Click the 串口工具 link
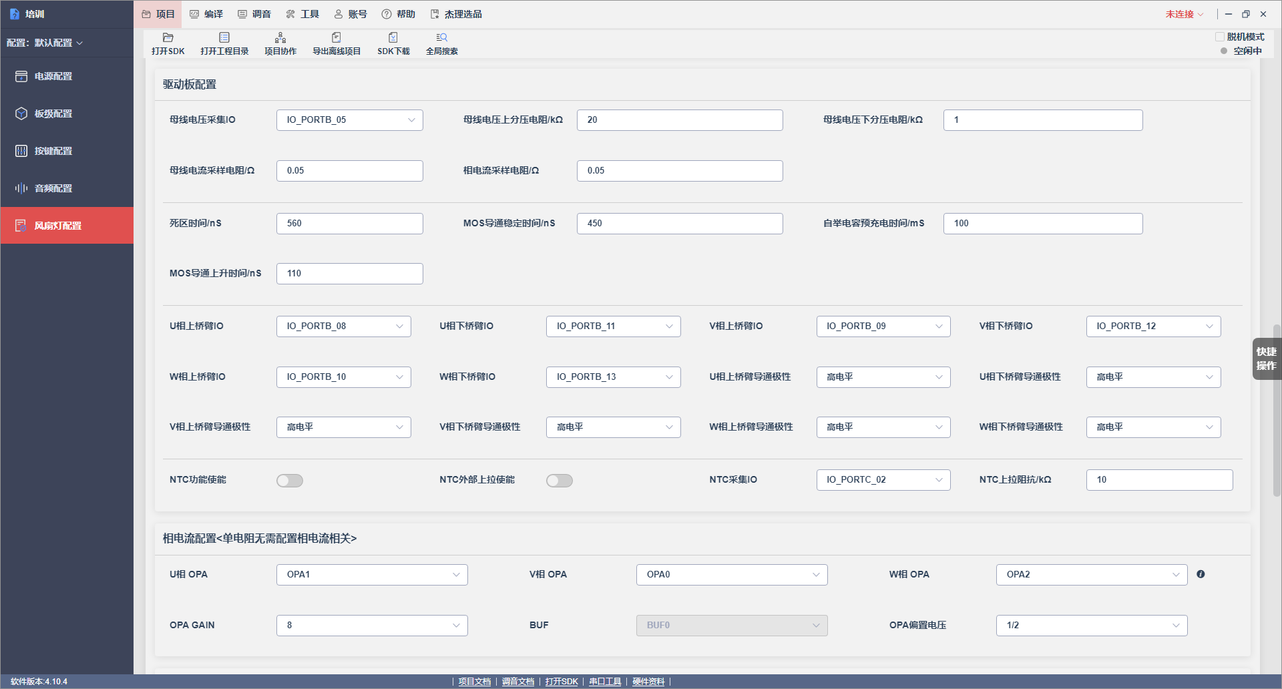This screenshot has height=689, width=1282. tap(605, 682)
